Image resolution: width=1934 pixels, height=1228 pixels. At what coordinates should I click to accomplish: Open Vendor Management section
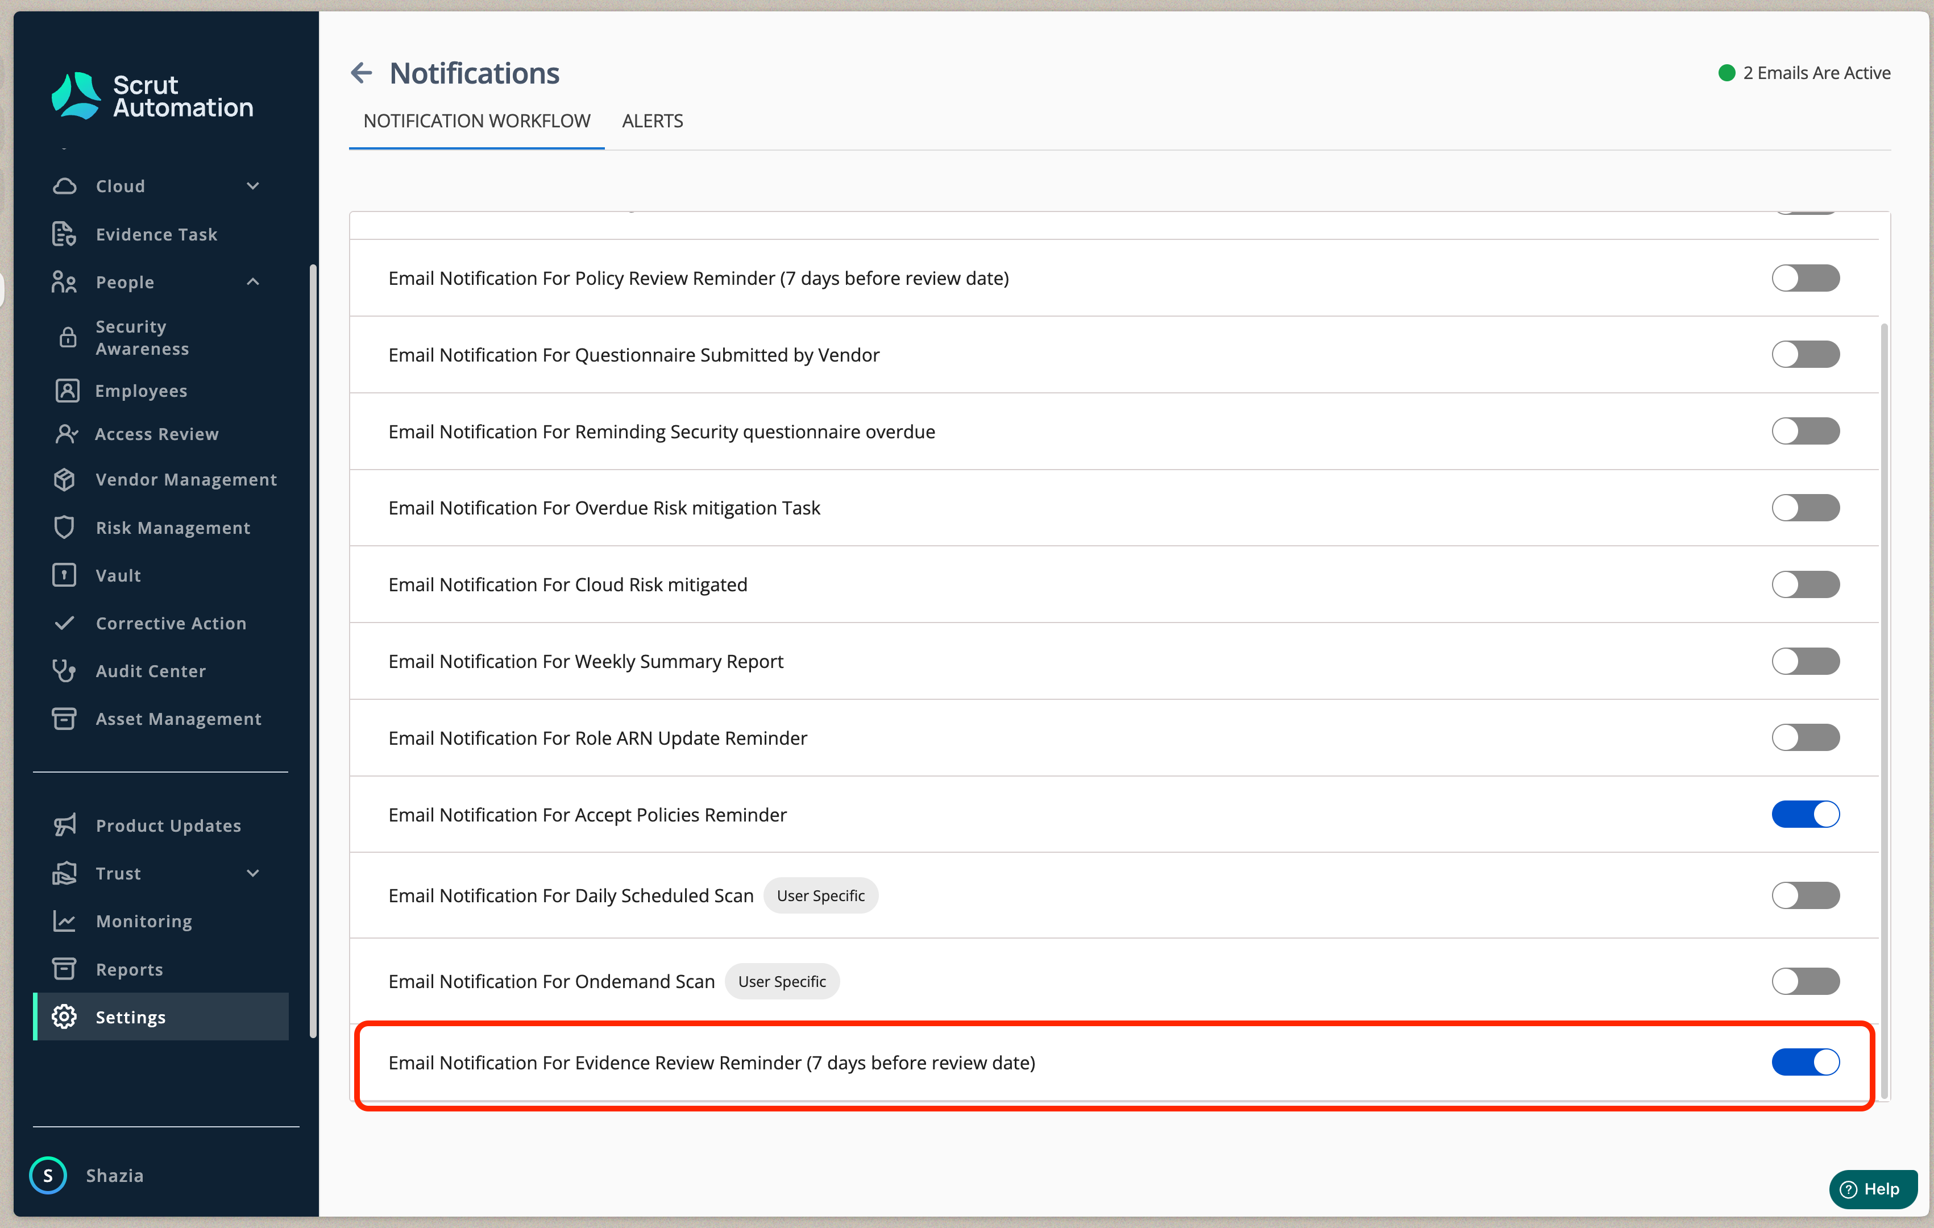(x=186, y=479)
